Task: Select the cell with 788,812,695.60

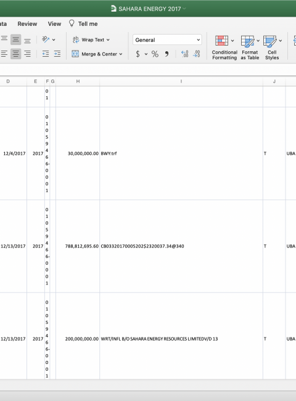Action: click(78, 246)
